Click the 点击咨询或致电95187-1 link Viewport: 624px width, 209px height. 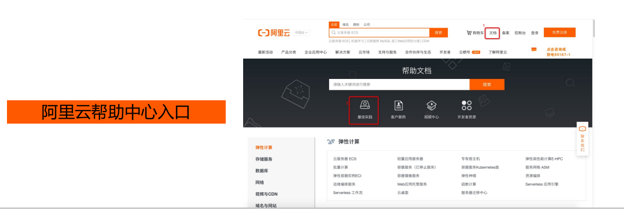point(558,52)
